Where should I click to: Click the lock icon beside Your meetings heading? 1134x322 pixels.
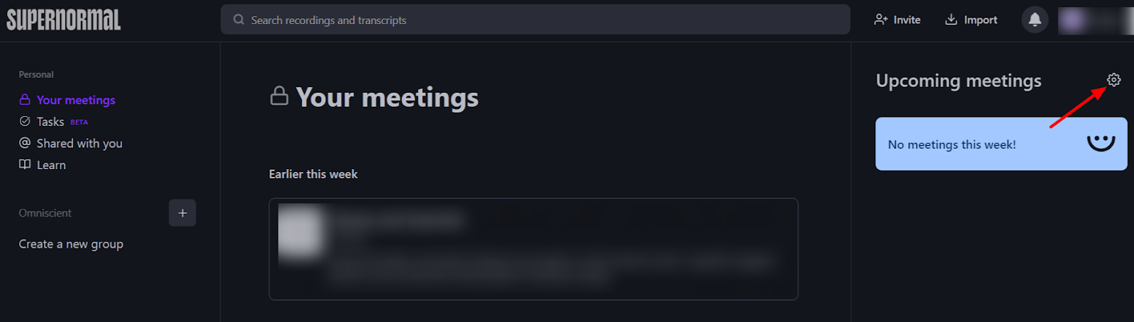tap(279, 96)
